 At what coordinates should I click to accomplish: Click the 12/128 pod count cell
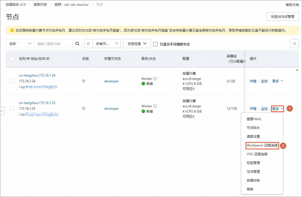click(x=232, y=109)
